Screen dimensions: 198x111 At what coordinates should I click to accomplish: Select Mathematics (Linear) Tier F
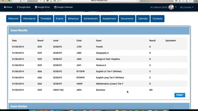click(110, 84)
